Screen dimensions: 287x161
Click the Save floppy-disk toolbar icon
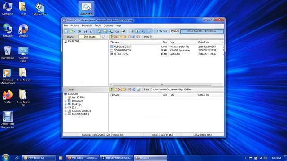85,31
